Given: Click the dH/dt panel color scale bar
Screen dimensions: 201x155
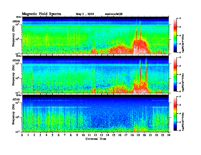Looking at the screenshot, I should (175, 35).
